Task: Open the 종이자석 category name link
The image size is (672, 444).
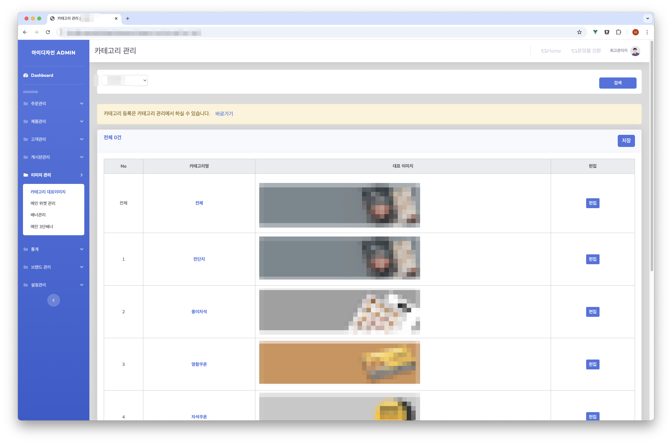Action: click(x=199, y=312)
